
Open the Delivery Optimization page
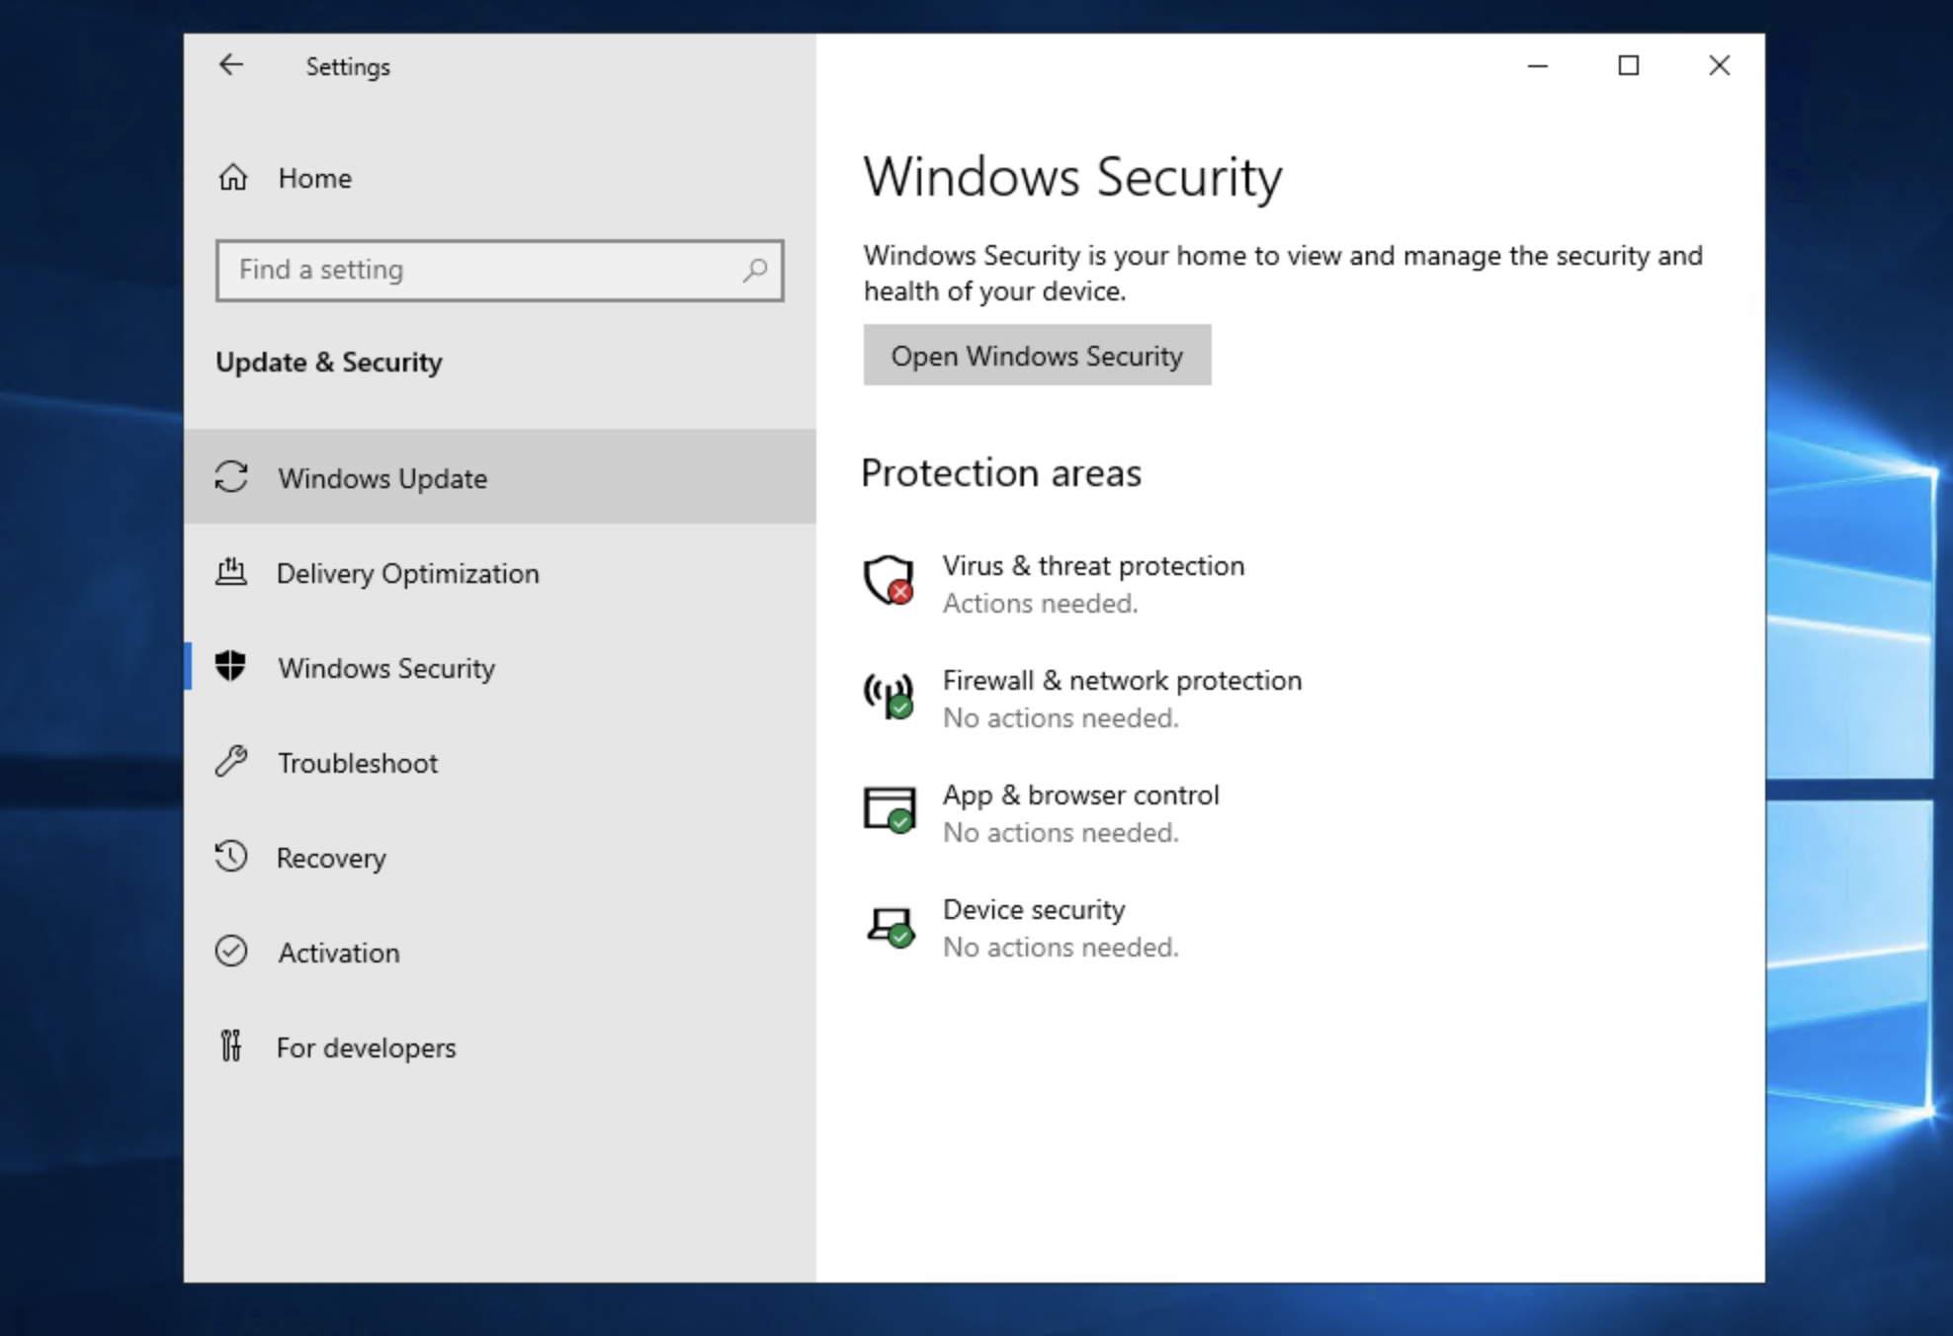tap(407, 573)
